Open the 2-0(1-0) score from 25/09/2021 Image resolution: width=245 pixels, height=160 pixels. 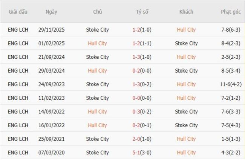(142, 139)
